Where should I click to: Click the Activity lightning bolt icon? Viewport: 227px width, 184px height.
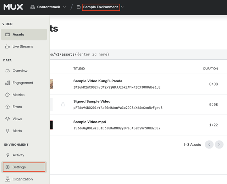click(7, 155)
